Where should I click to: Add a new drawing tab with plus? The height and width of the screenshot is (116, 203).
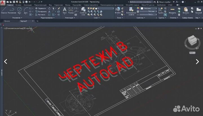37,21
